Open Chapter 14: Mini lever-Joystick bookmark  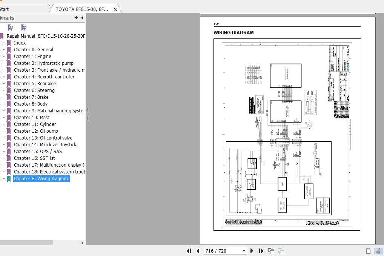(45, 144)
